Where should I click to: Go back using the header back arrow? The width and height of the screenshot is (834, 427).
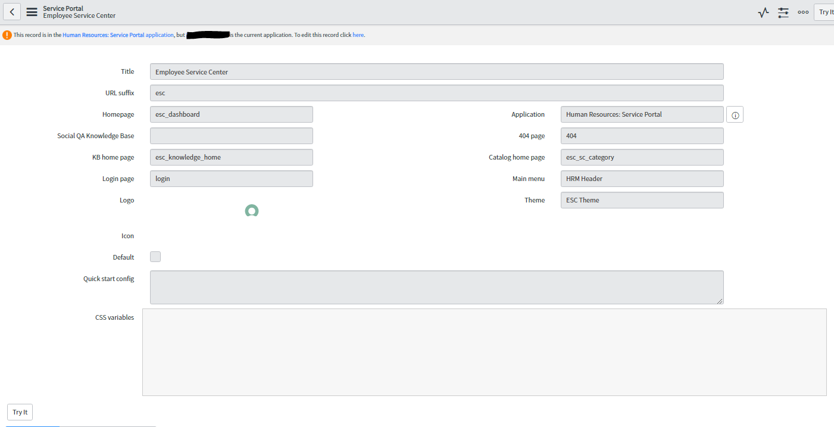(x=12, y=12)
